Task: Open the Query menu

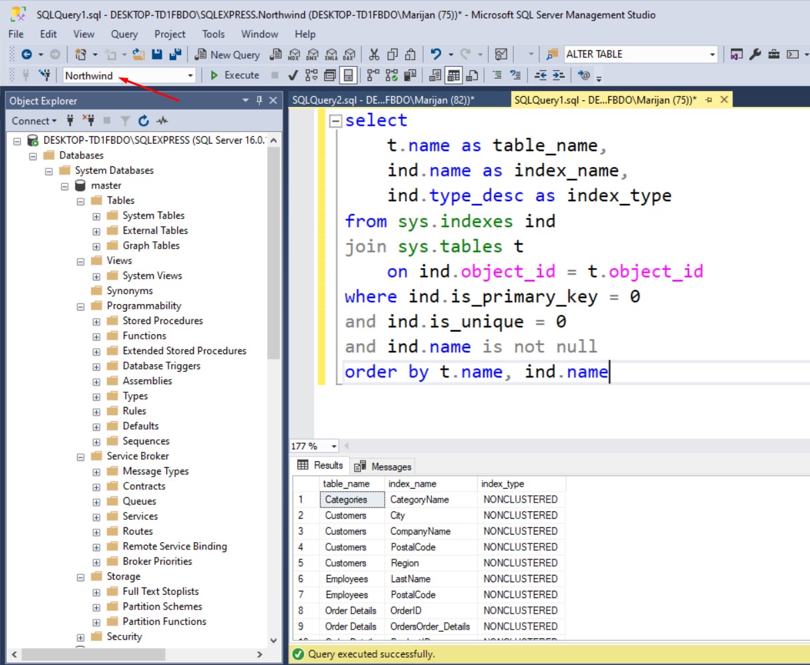Action: (124, 34)
